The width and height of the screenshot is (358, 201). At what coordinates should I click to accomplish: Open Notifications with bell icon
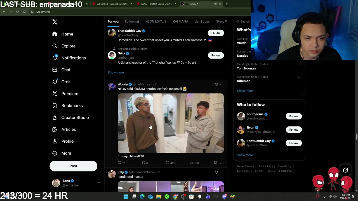click(x=69, y=58)
